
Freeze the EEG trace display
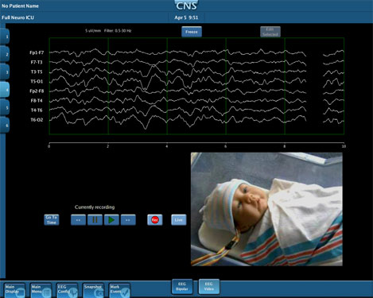coord(192,32)
